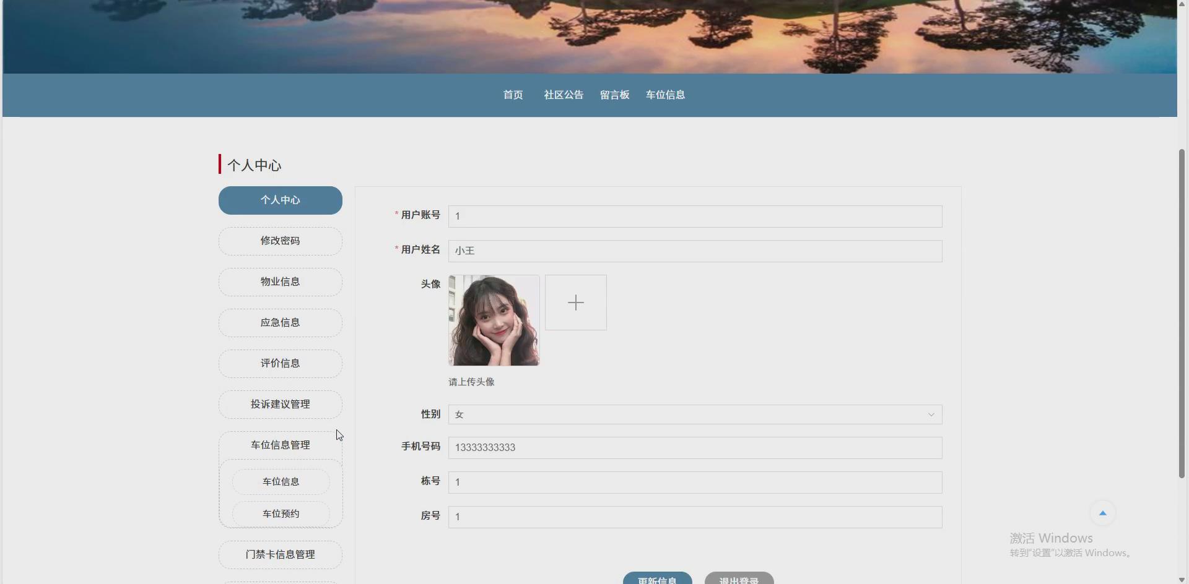Click the scrollbar up arrow
Image resolution: width=1189 pixels, height=584 pixels.
[1182, 4]
